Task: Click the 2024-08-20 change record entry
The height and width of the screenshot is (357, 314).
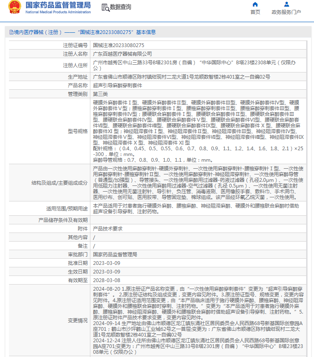Action: pos(198,303)
